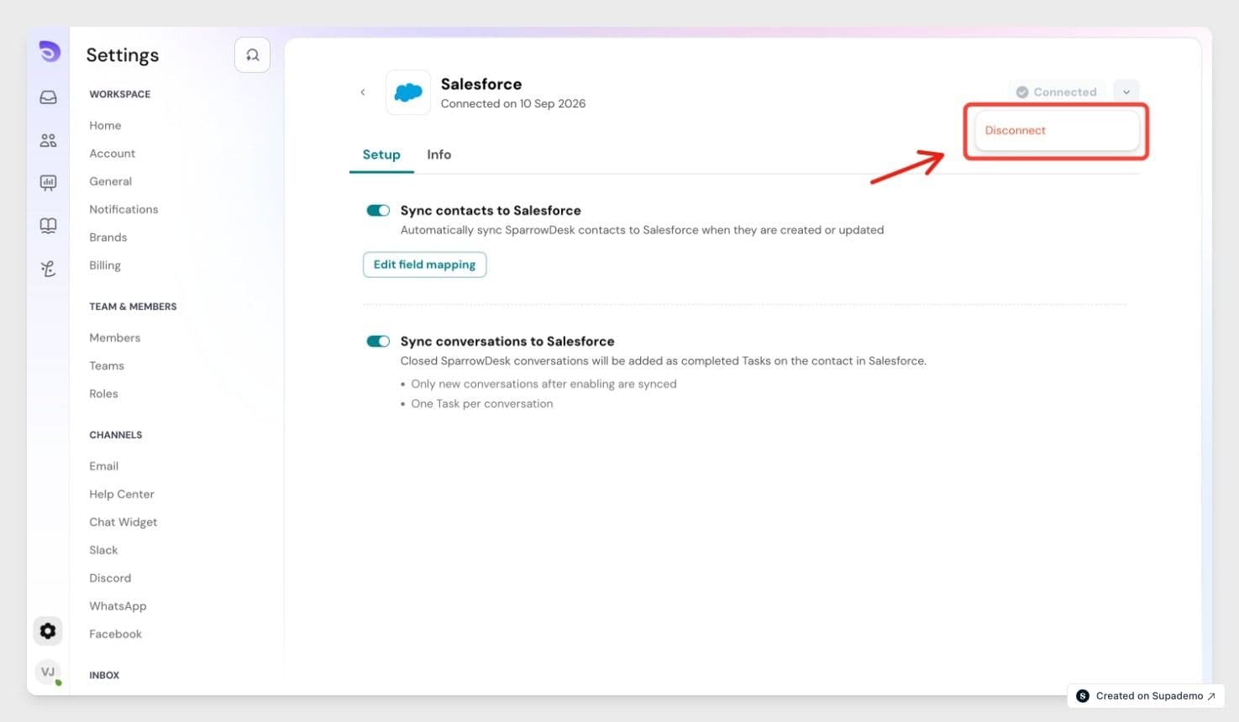The image size is (1239, 722).
Task: Click the TEAM & MEMBERS section header
Action: point(133,307)
